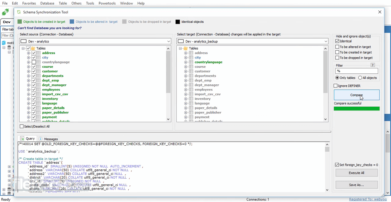Click the target Tables folder icon

point(186,48)
